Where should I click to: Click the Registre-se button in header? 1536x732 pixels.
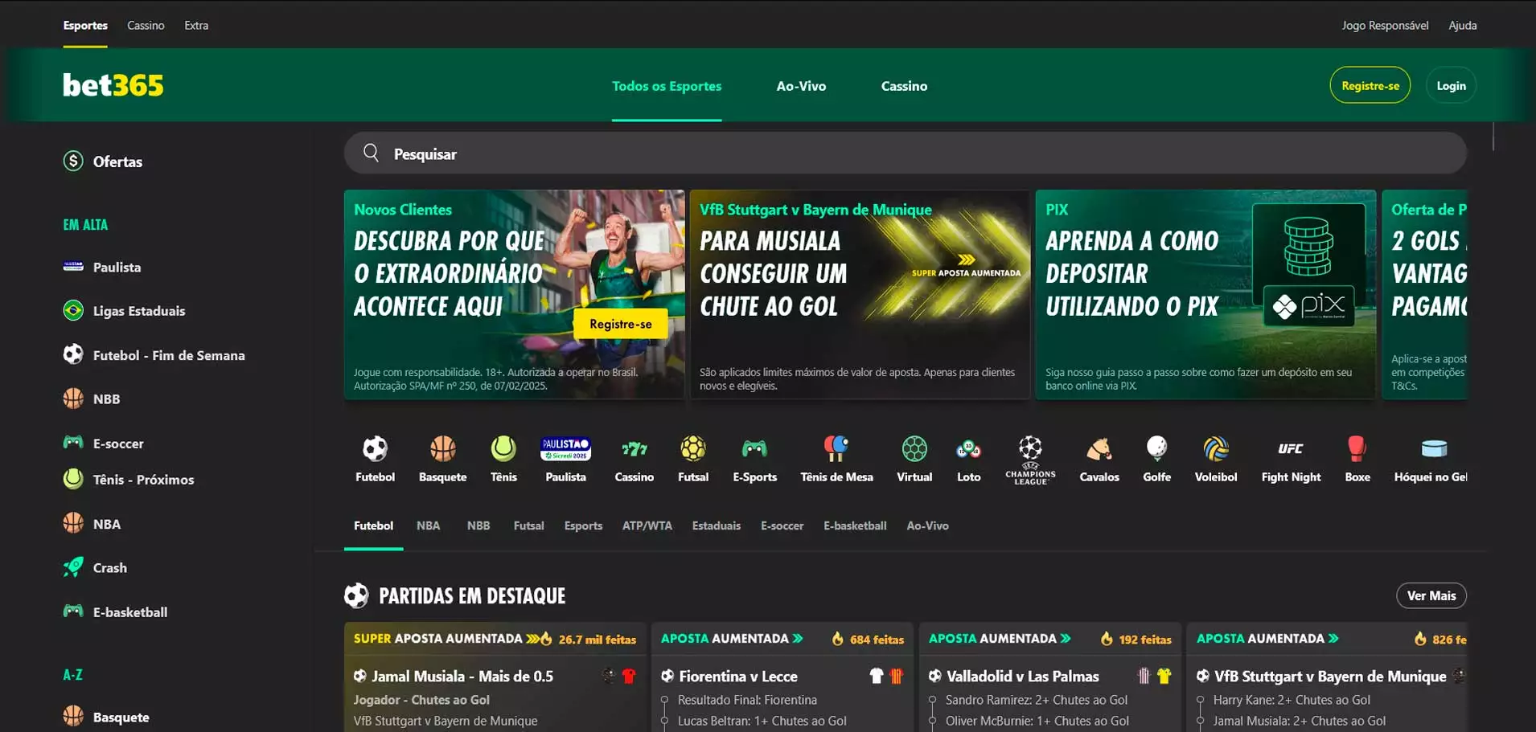point(1370,86)
